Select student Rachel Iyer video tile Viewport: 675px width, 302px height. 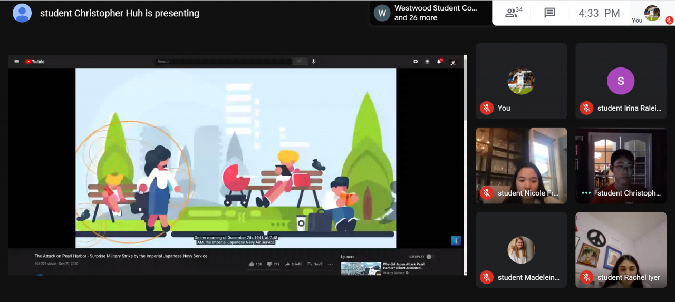[x=621, y=250]
